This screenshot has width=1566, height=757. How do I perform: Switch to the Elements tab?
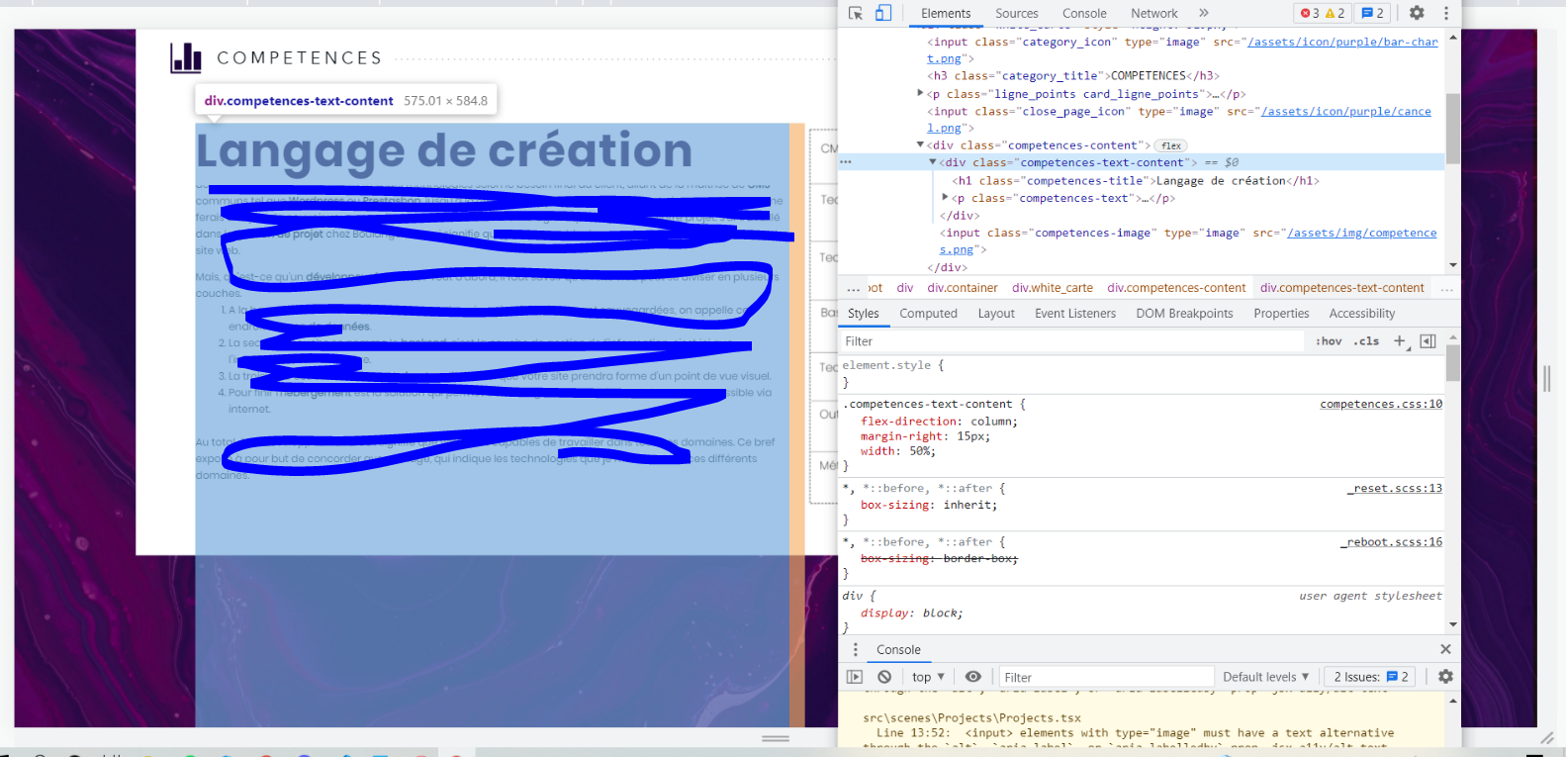click(946, 13)
